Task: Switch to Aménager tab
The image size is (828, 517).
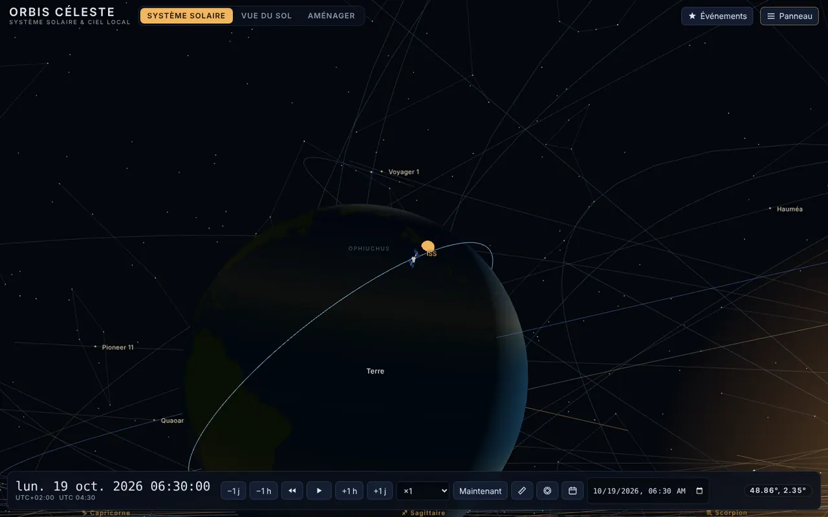Action: pyautogui.click(x=331, y=16)
